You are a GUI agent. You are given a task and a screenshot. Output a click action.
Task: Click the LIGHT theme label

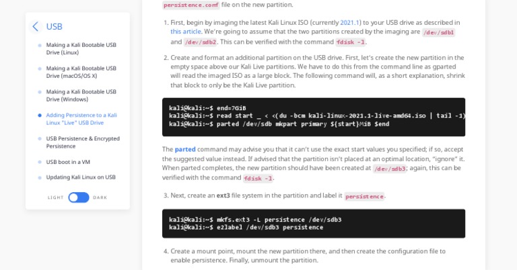click(56, 197)
